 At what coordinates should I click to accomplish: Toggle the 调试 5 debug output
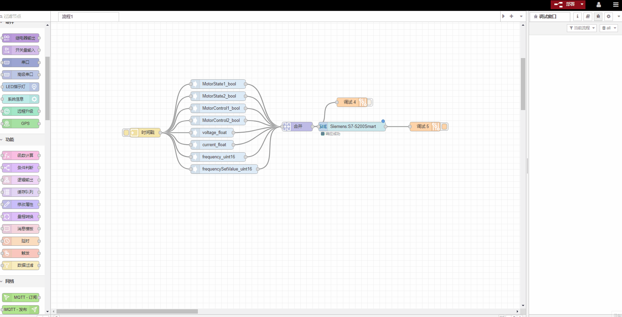tap(444, 127)
